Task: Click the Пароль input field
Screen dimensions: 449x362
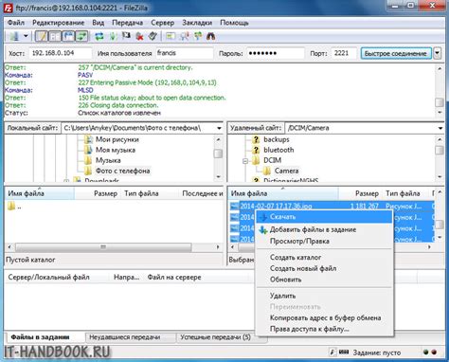Action: 276,53
